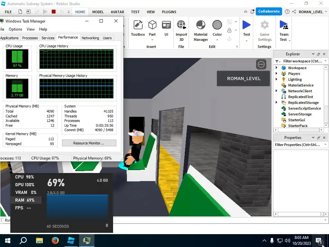
Task: Open Task Manager Options menu
Action: [x=15, y=29]
